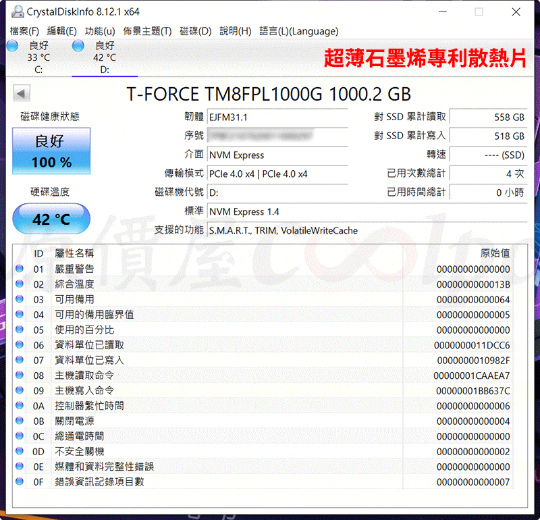Viewport: 540px width, 520px height.
Task: Open the 說明(H) menu
Action: pos(235,31)
